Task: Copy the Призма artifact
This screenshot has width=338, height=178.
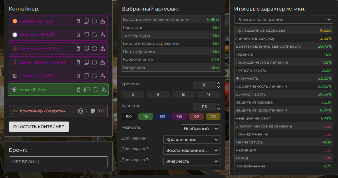Action: pyautogui.click(x=86, y=76)
